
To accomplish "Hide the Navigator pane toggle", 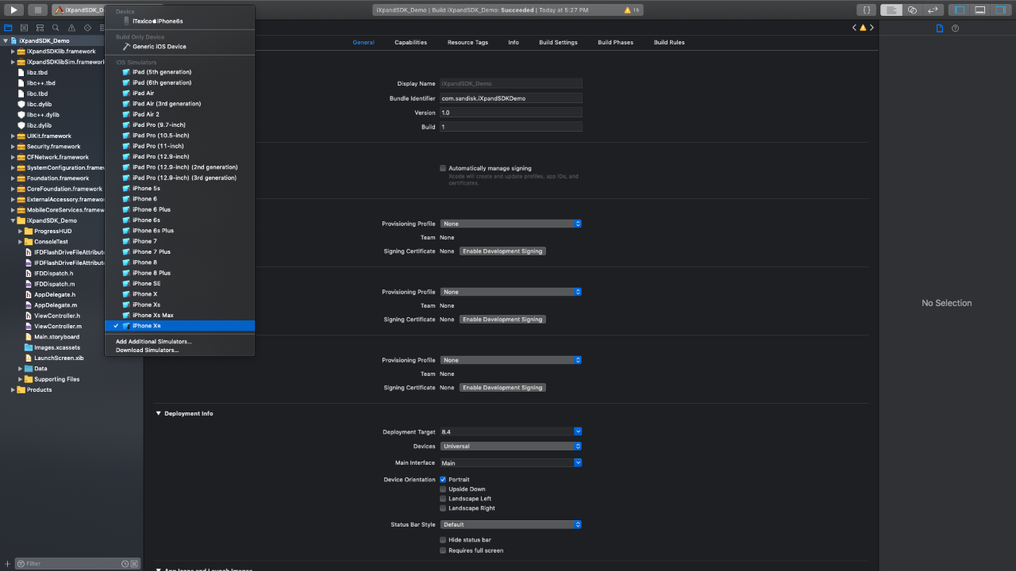I will tap(960, 10).
